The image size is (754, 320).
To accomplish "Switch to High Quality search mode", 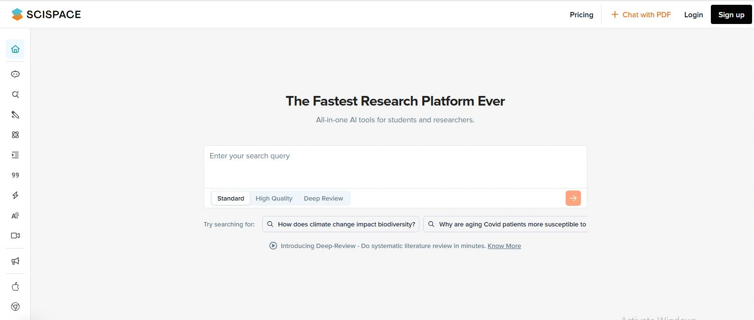I will tap(274, 198).
